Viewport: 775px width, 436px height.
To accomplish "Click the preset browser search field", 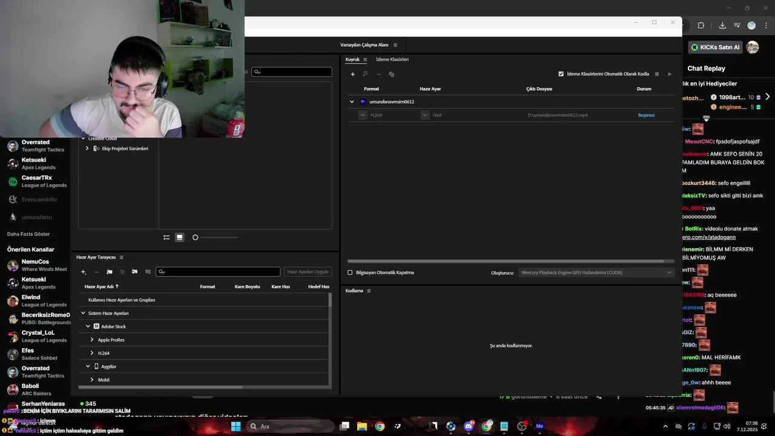I will tap(218, 272).
